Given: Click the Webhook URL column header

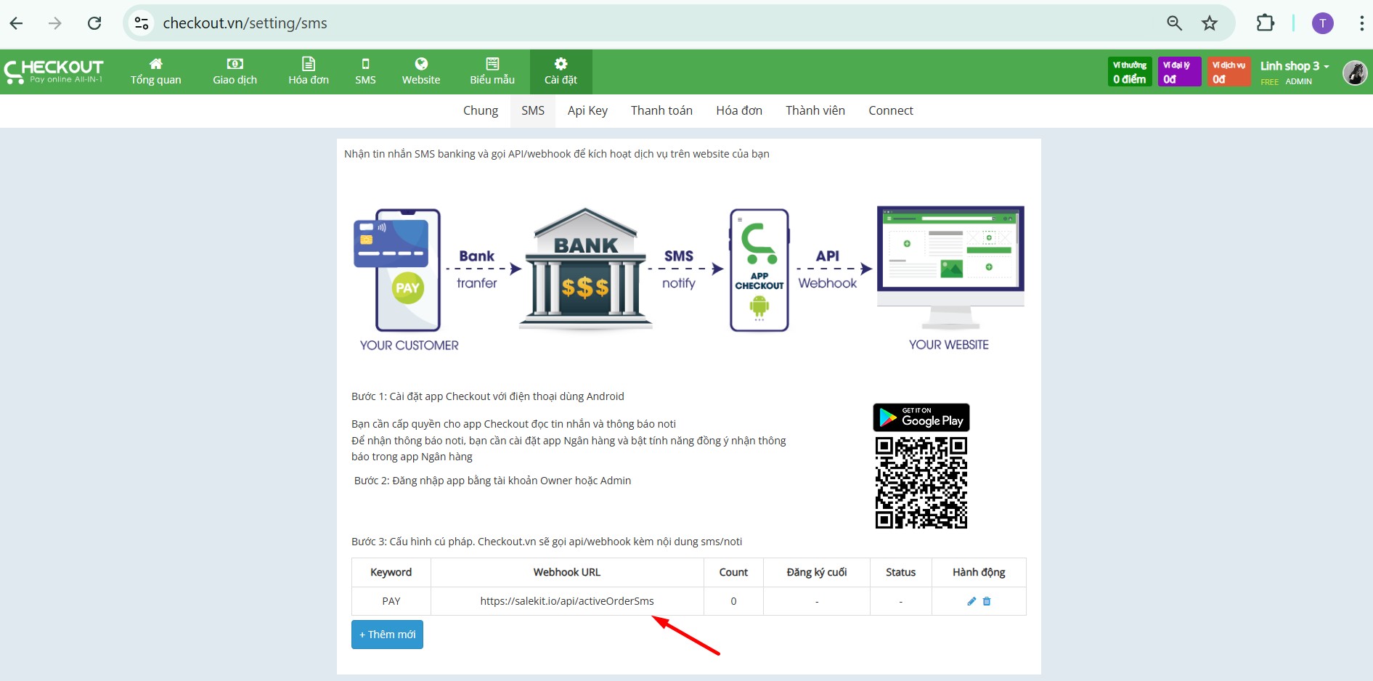Looking at the screenshot, I should 567,572.
